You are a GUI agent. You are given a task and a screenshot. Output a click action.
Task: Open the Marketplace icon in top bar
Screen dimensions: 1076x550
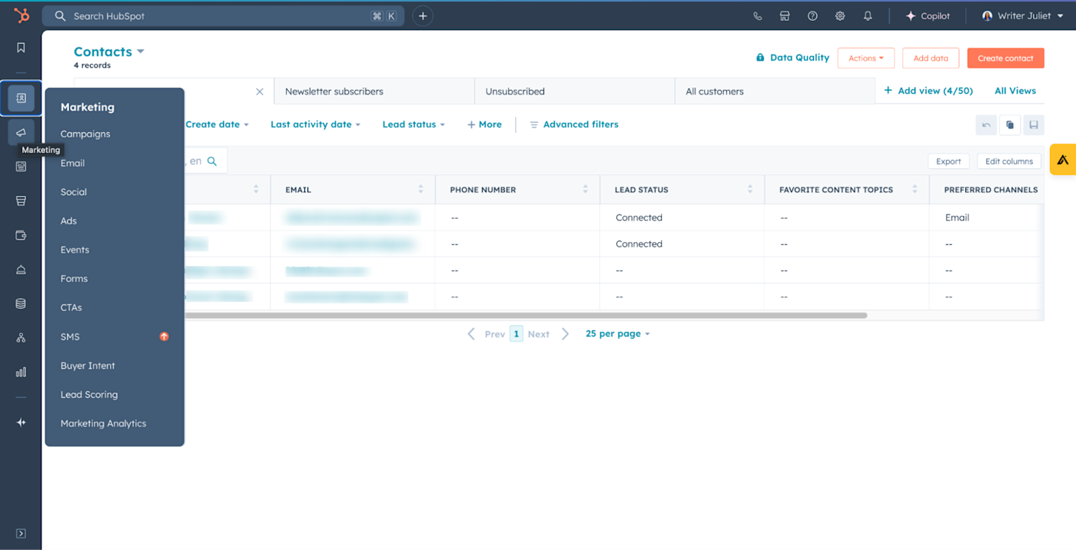tap(785, 15)
